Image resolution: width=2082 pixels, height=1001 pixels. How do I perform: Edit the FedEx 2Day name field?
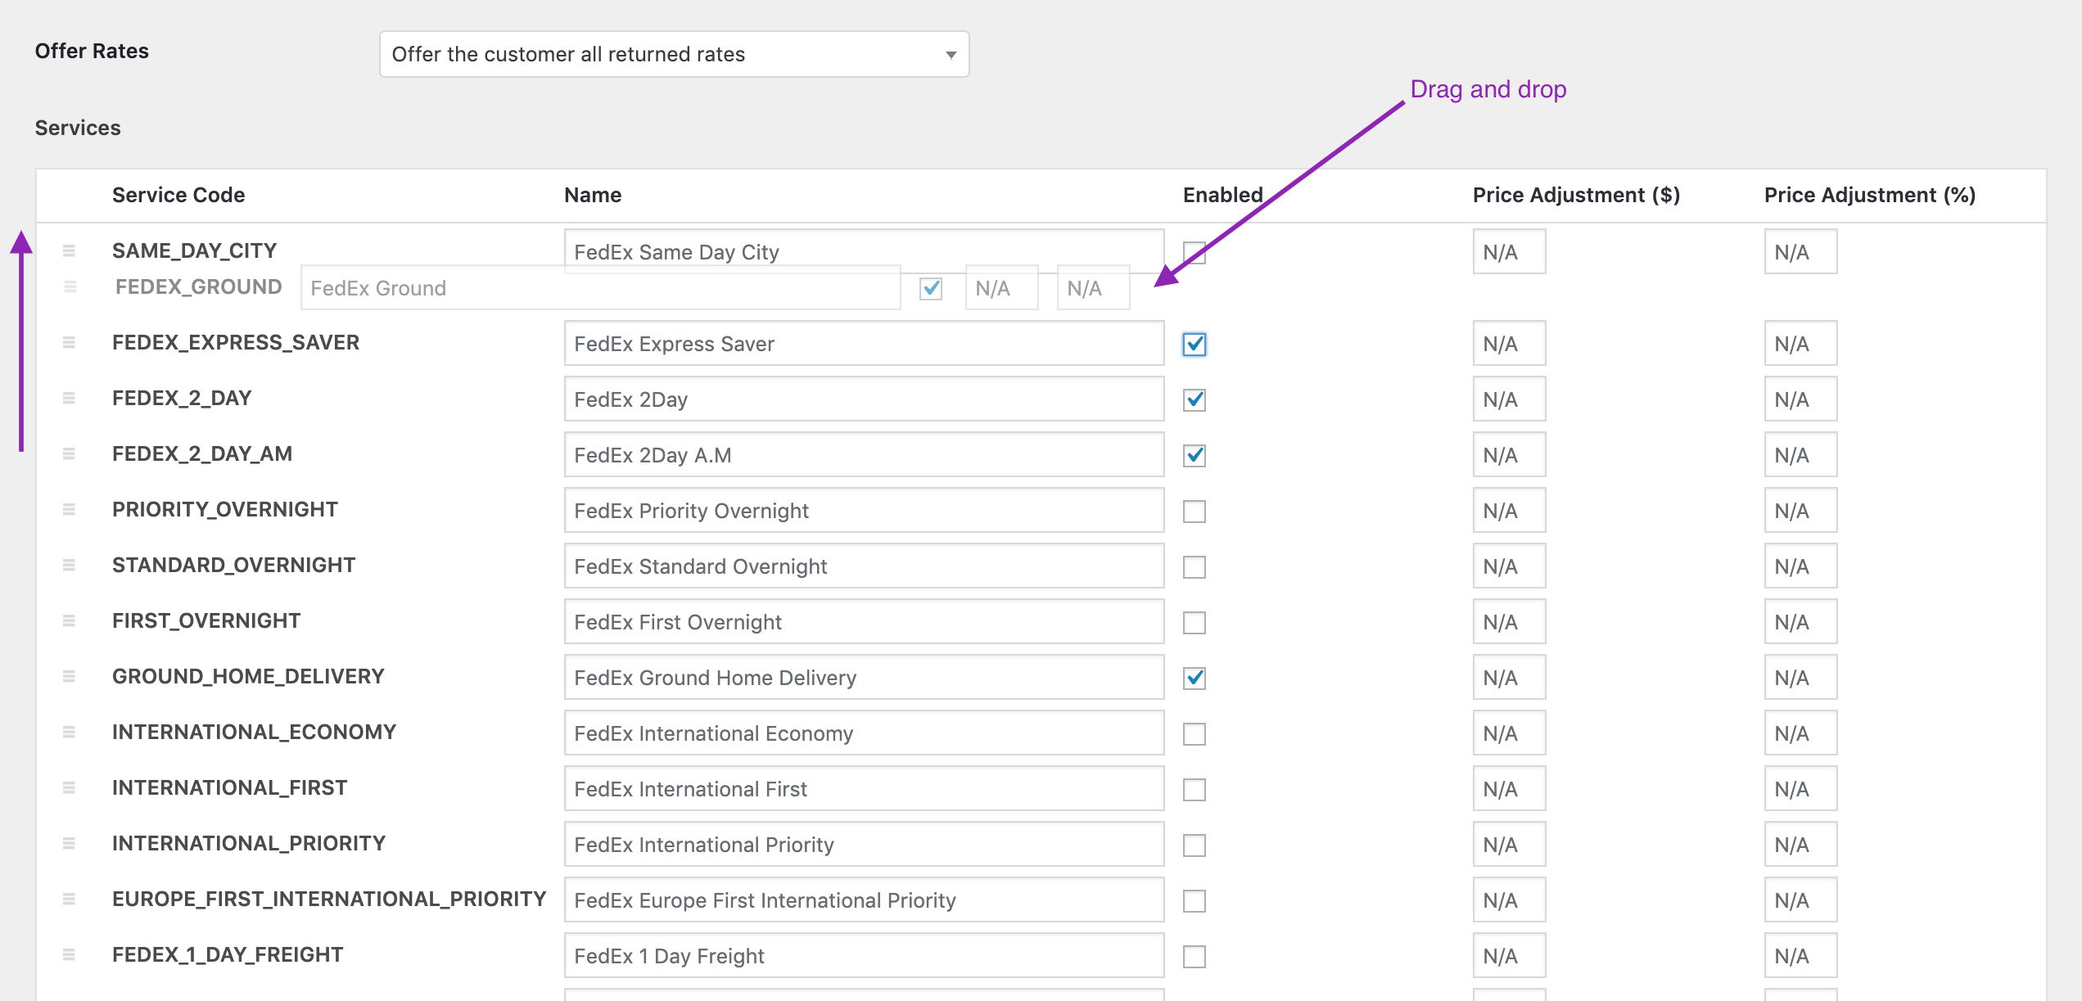click(864, 399)
